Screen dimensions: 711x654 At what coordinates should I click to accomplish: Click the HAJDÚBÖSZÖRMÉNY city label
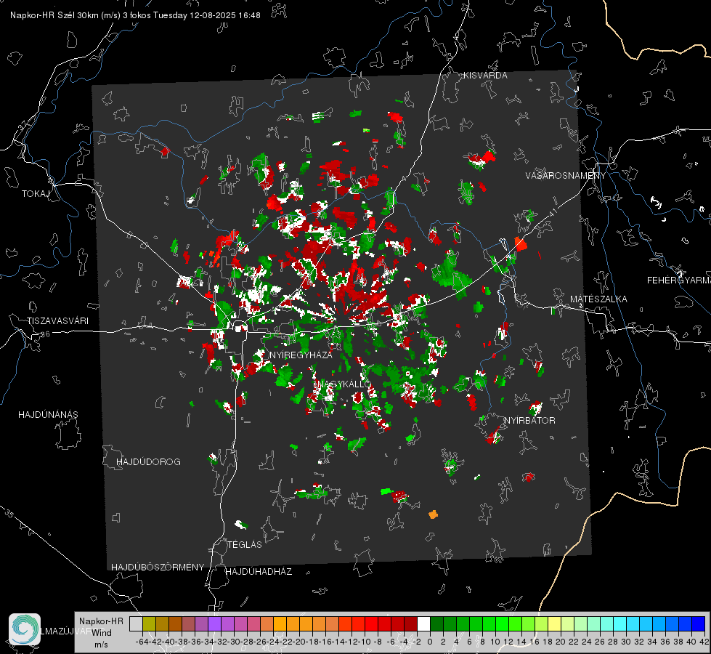click(x=158, y=568)
